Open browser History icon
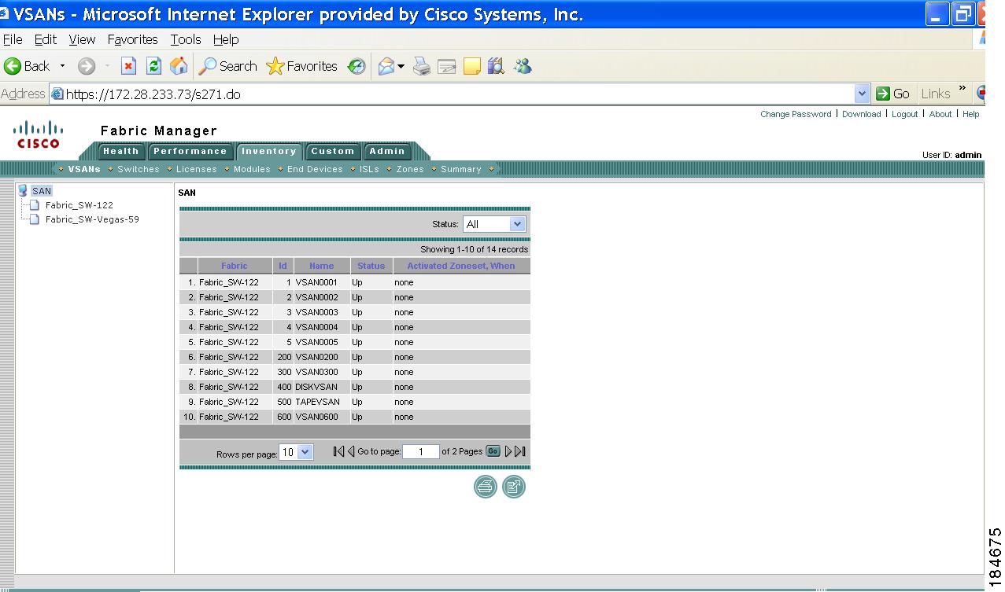The image size is (1005, 592). (x=357, y=67)
